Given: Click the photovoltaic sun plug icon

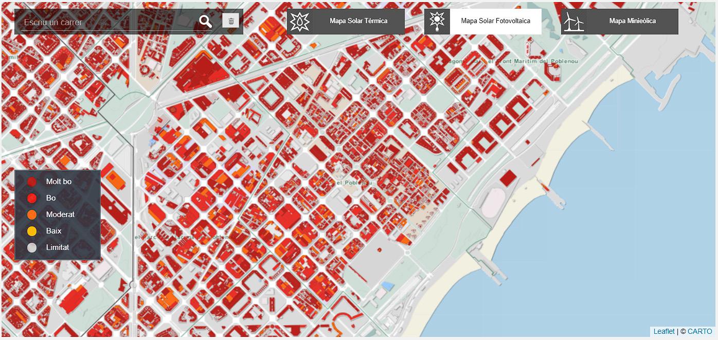Looking at the screenshot, I should pos(437,22).
